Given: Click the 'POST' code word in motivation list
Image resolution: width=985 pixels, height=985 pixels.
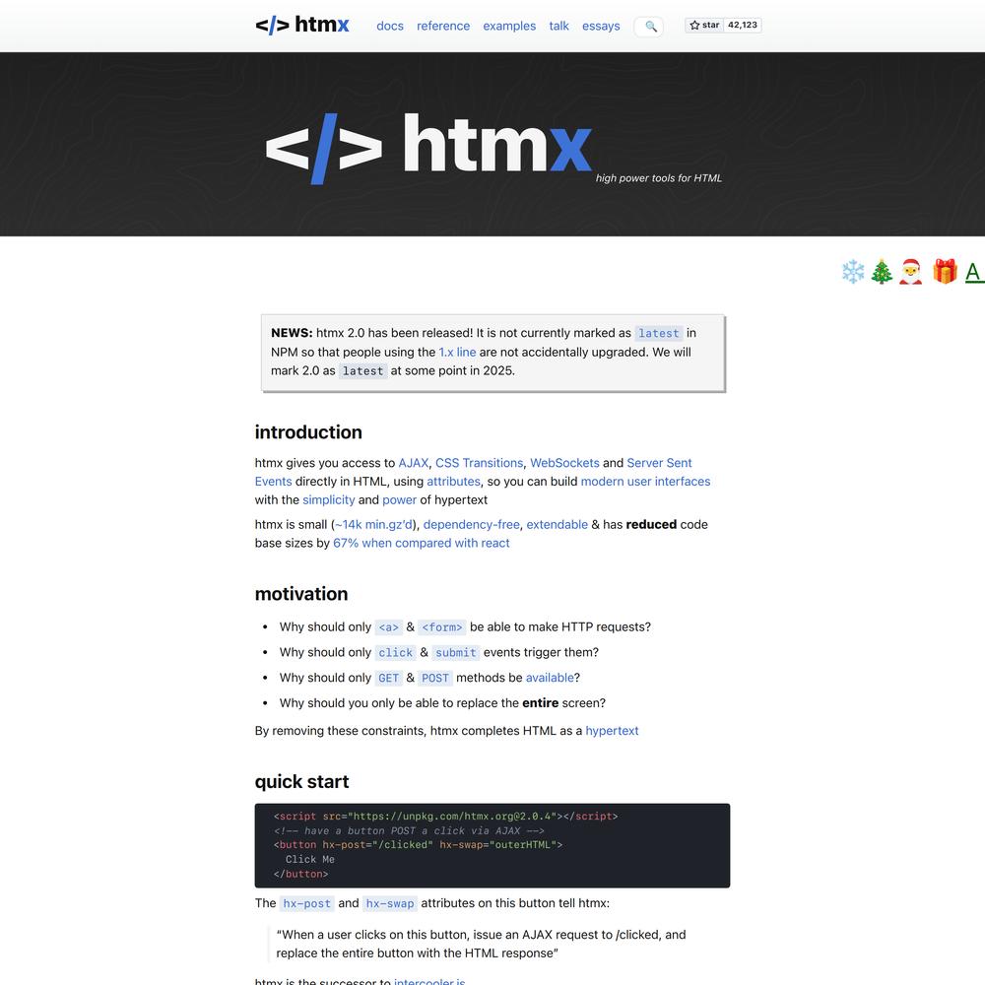Looking at the screenshot, I should pyautogui.click(x=434, y=678).
